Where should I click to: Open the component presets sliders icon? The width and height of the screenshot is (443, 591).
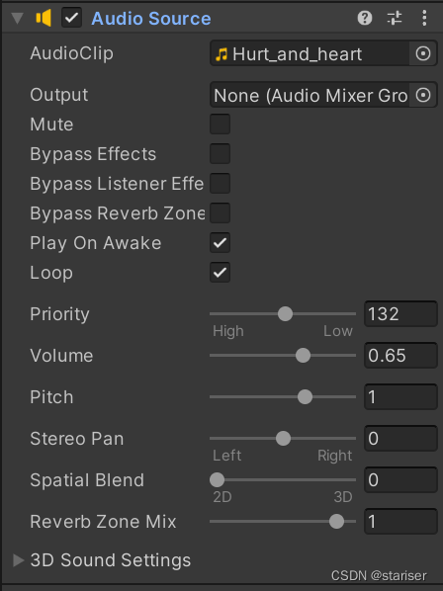point(395,18)
